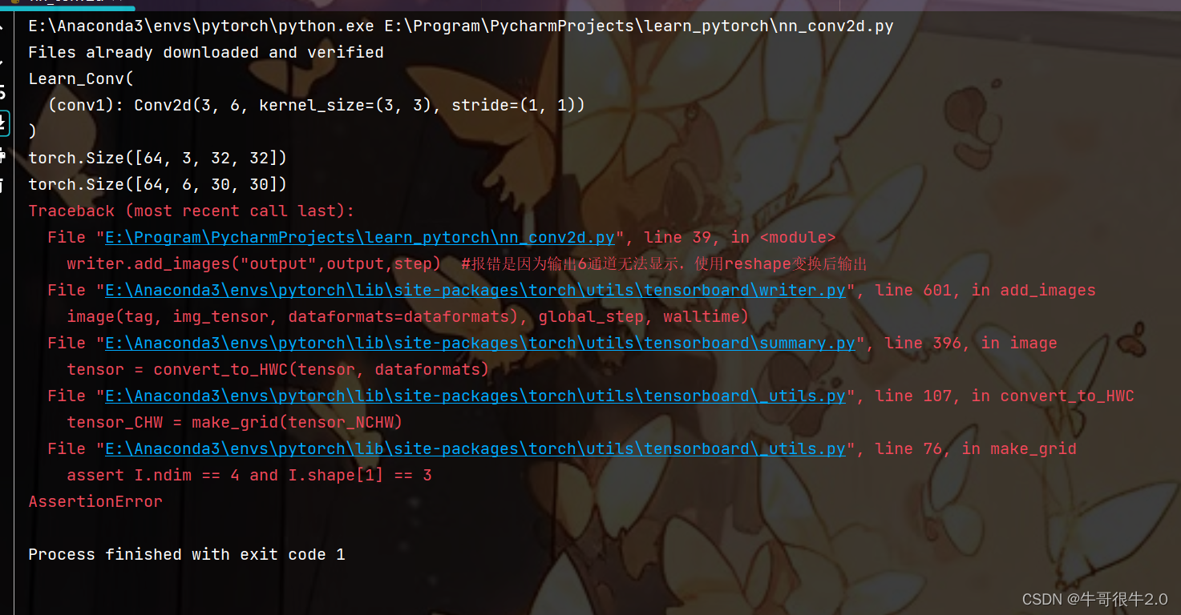Screen dimensions: 1181x615
Task: Open the _utils.py link for line 76
Action: (475, 448)
